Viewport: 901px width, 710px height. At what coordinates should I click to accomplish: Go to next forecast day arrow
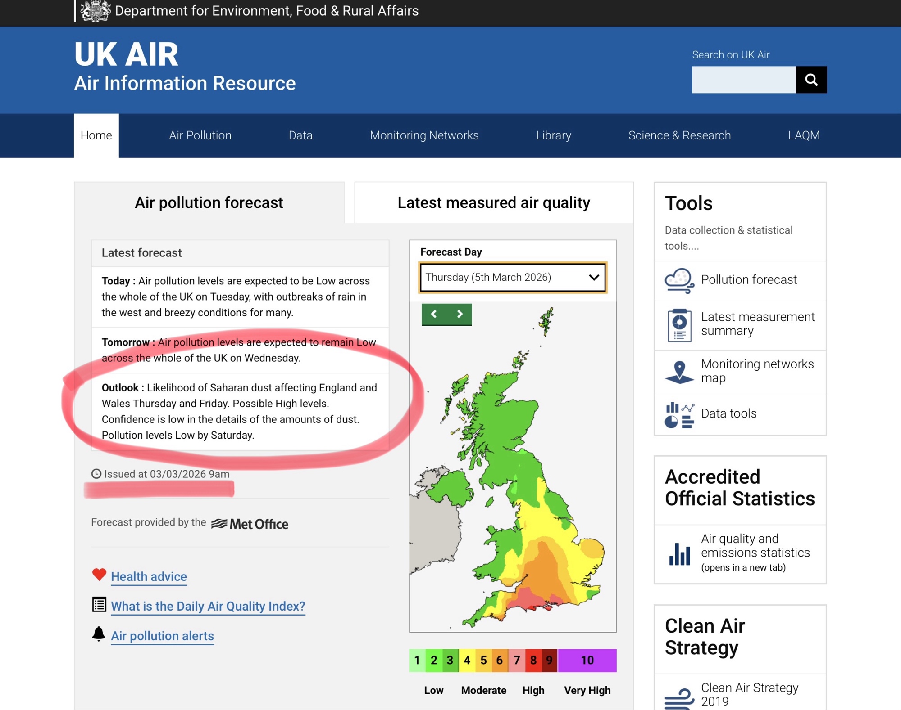460,314
